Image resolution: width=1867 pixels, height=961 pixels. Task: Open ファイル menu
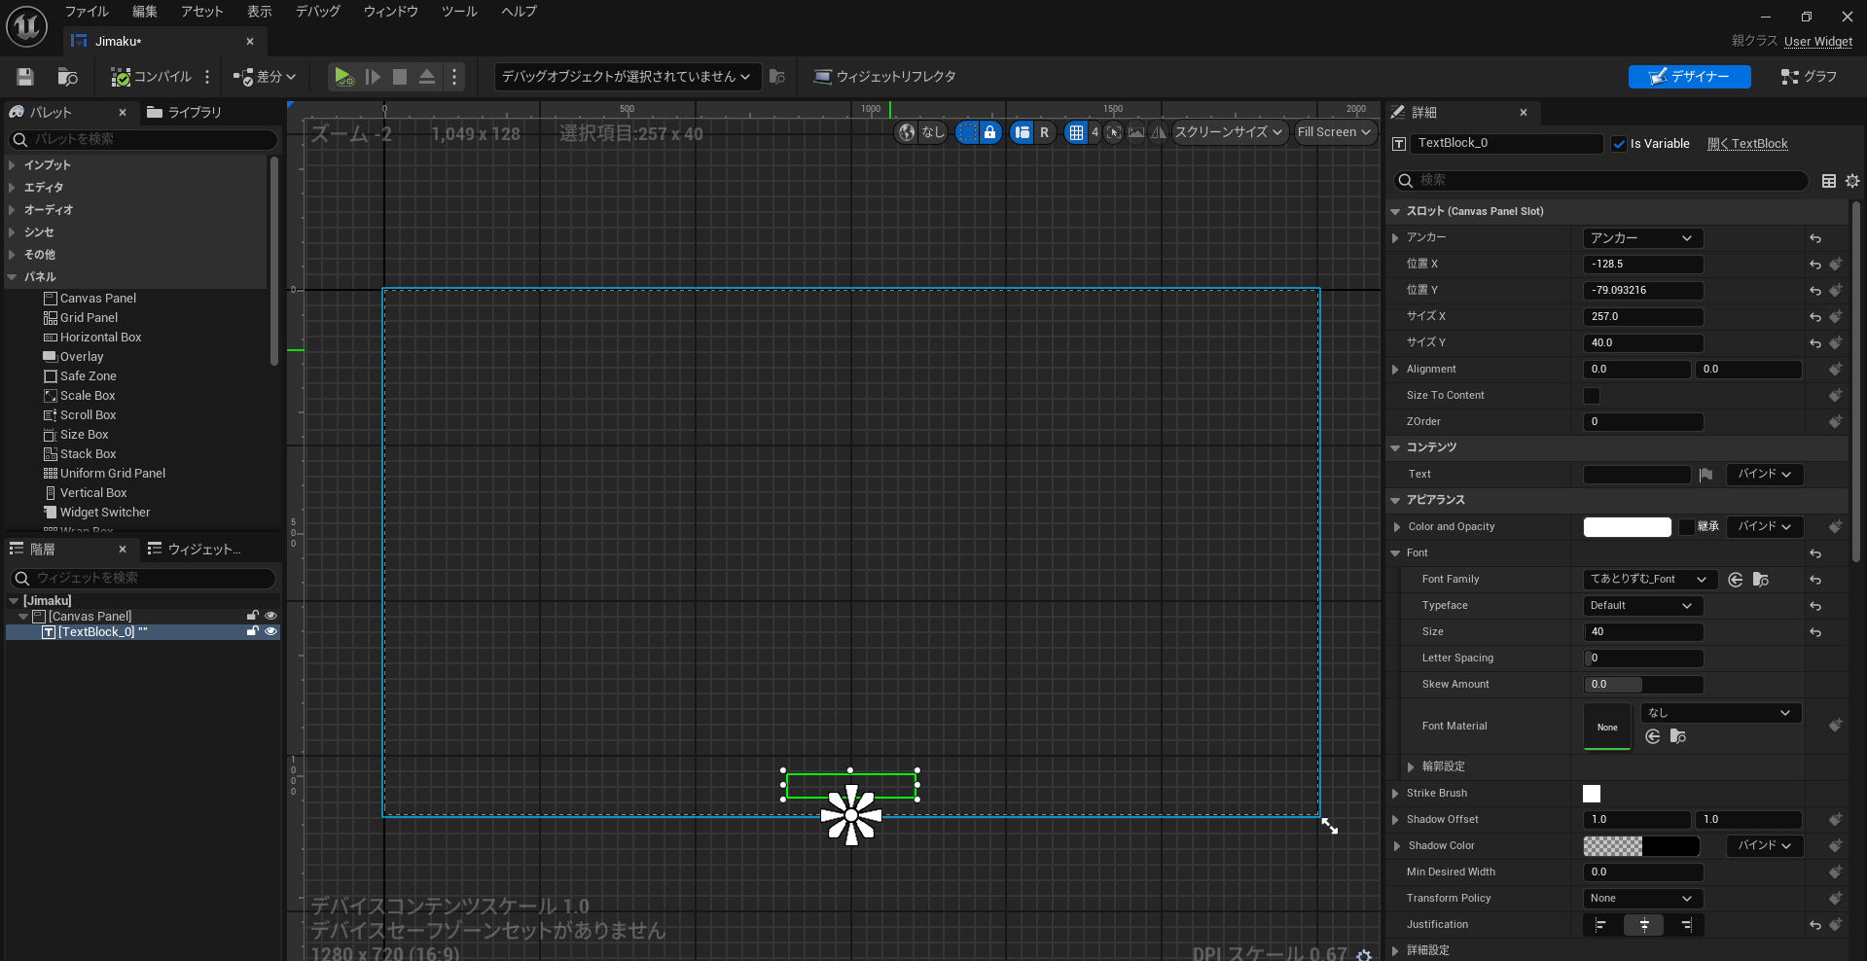[x=87, y=12]
